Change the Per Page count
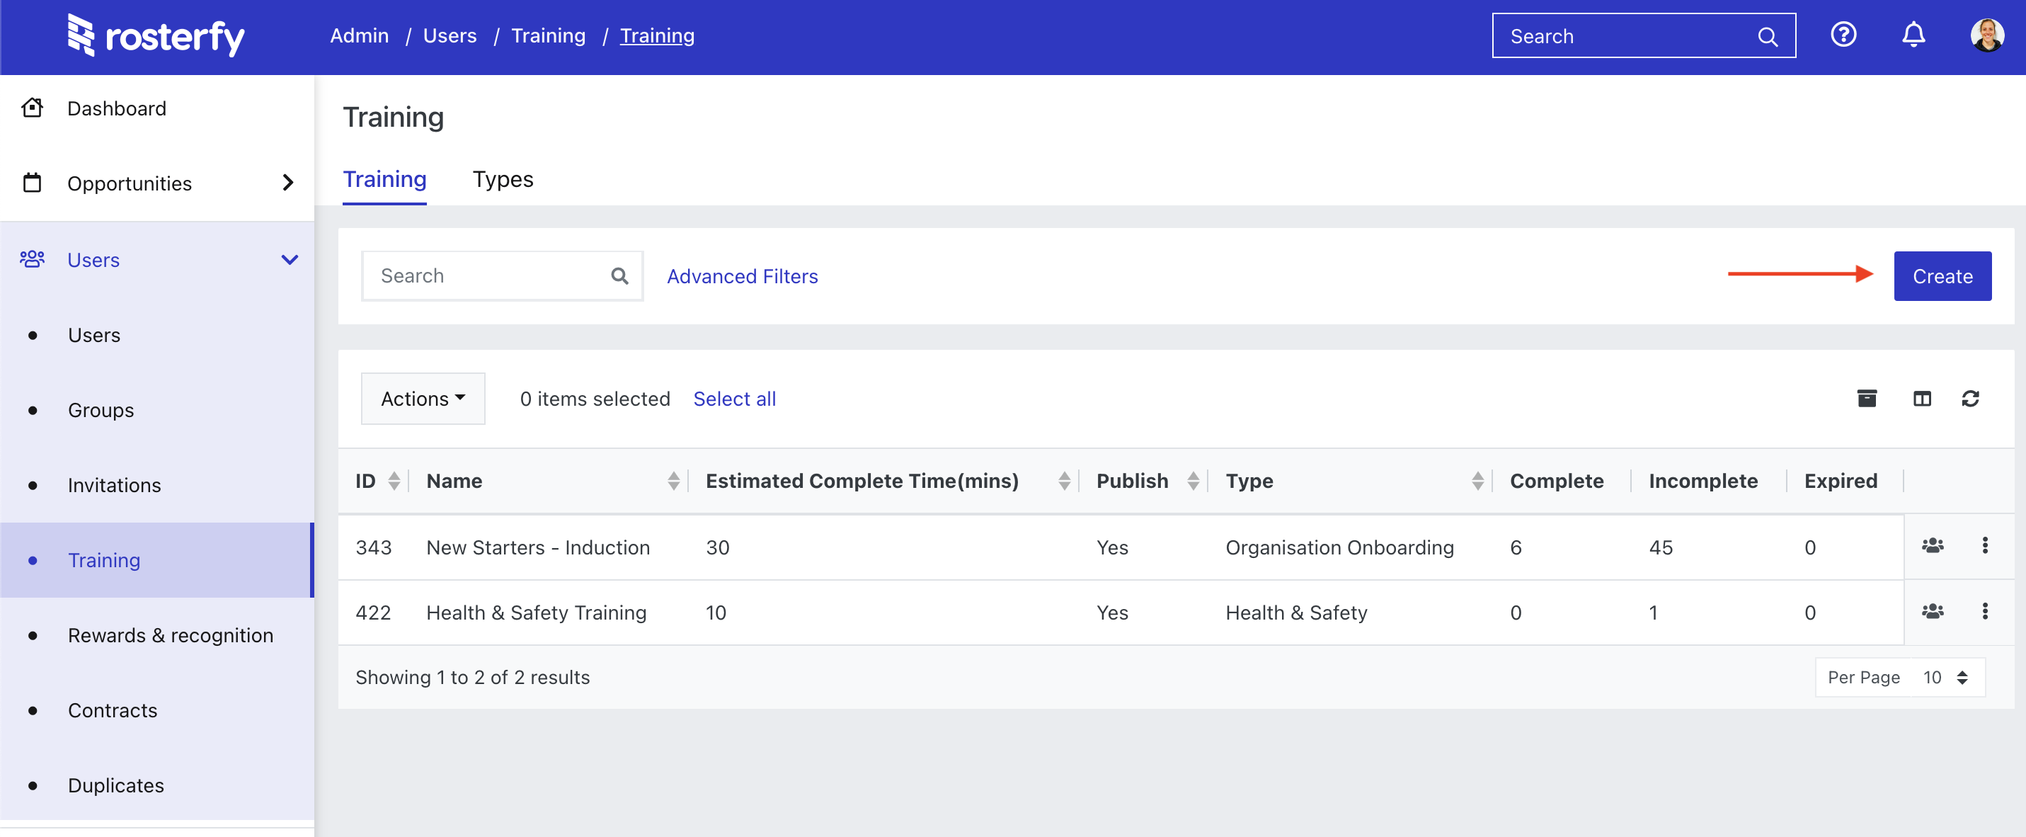Viewport: 2026px width, 837px height. click(1899, 677)
